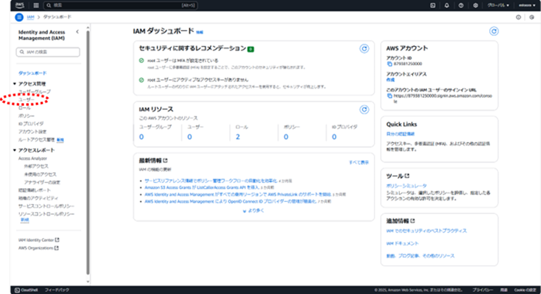Open ポリシー in the sidebar

[26, 116]
